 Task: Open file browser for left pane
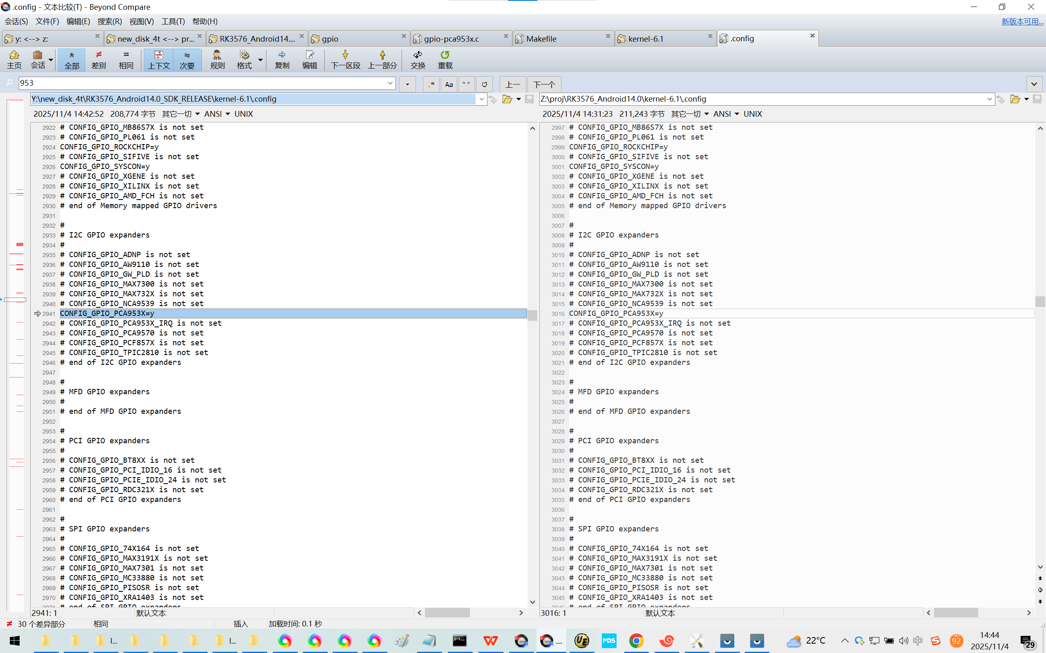[x=507, y=99]
